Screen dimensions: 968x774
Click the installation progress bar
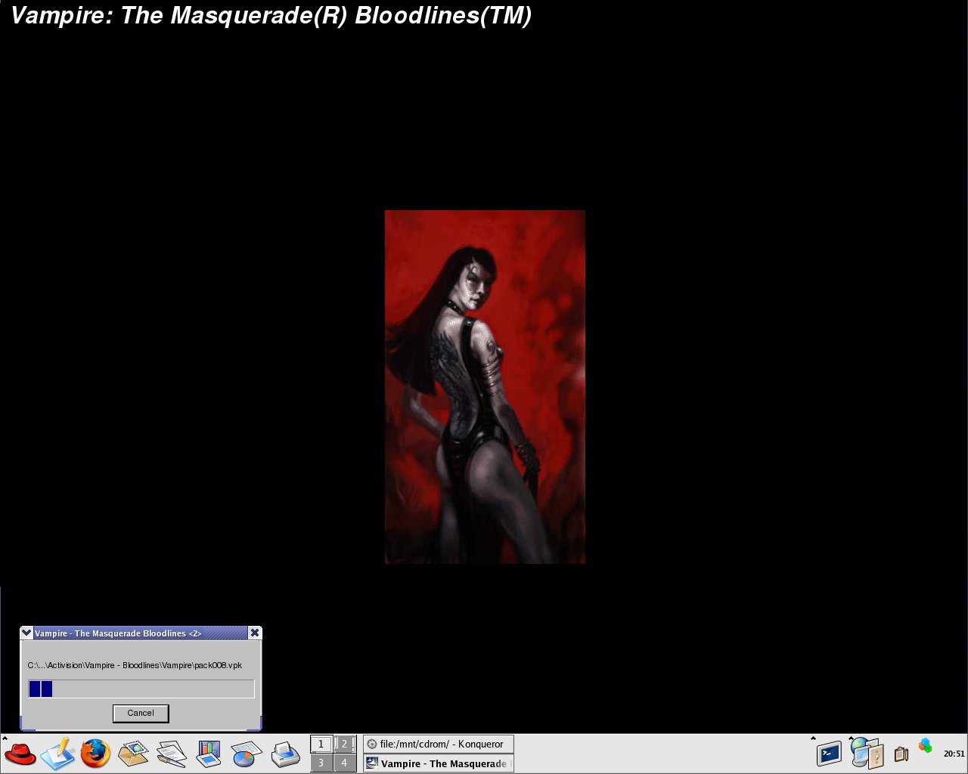pos(141,689)
